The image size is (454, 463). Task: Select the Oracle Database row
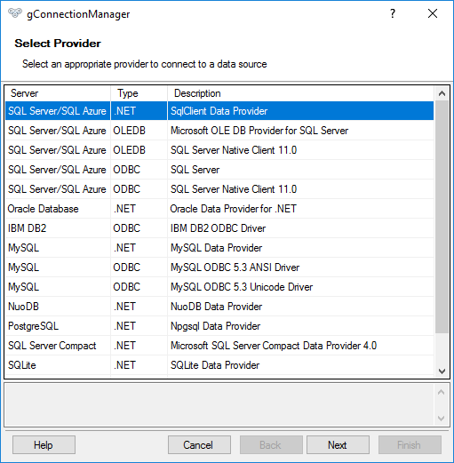click(219, 209)
